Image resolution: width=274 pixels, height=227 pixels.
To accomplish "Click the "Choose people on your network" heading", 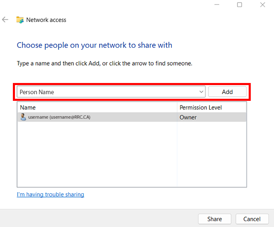I will pyautogui.click(x=94, y=45).
